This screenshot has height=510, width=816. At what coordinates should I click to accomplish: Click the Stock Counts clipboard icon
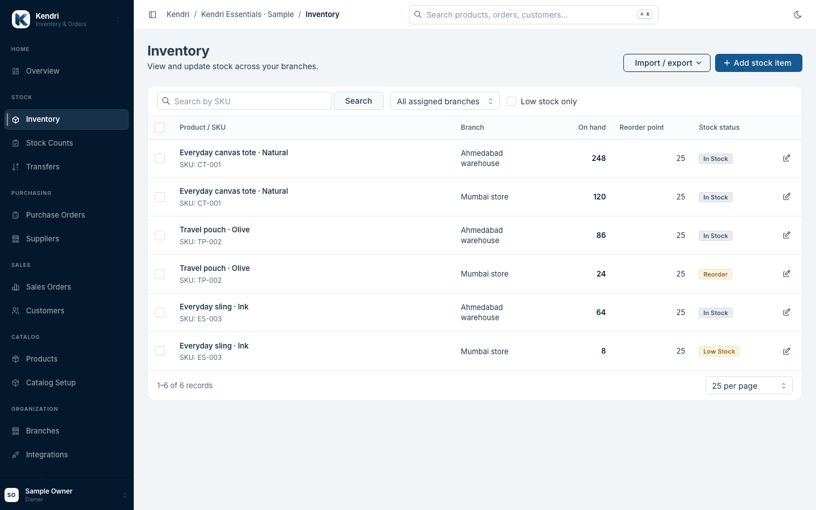click(16, 143)
